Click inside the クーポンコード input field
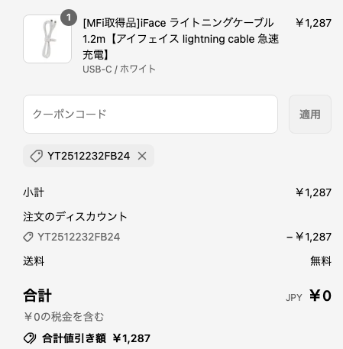This screenshot has height=349, width=343. point(150,114)
